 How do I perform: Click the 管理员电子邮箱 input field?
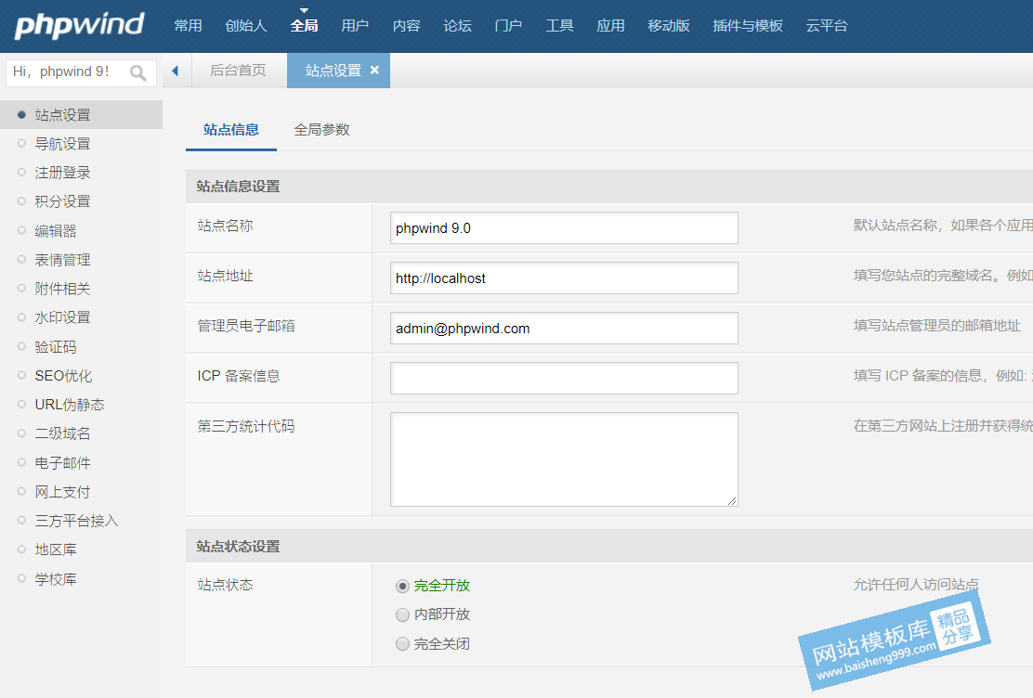point(564,328)
